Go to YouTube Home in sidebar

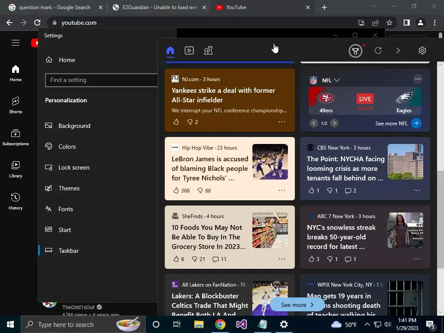tap(16, 73)
